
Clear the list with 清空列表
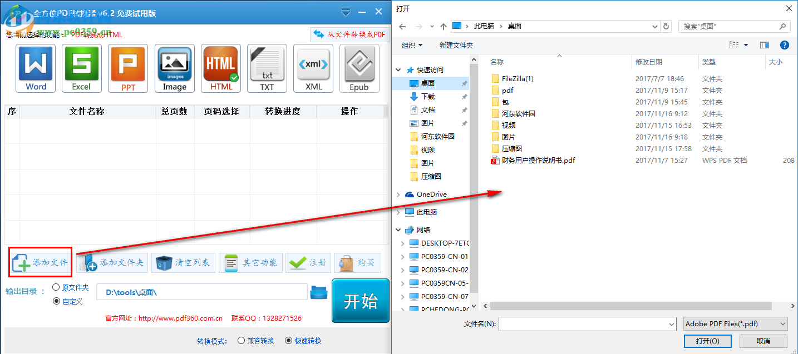pos(184,263)
